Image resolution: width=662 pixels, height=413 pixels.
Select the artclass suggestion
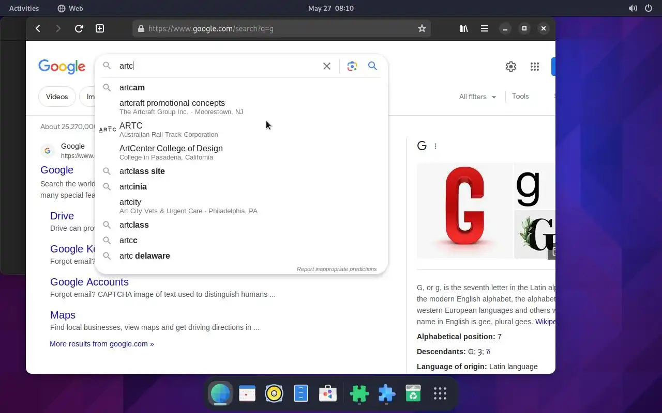point(241,225)
